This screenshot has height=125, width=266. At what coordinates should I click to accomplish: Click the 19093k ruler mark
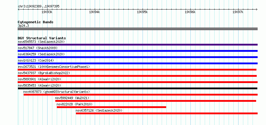(x=47, y=12)
